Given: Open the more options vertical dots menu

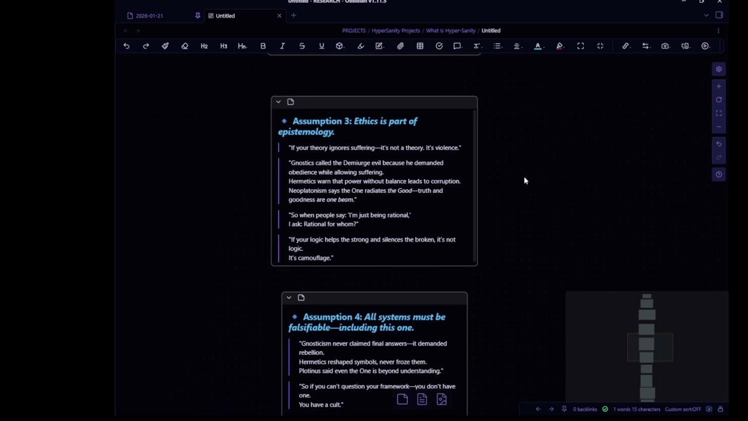Looking at the screenshot, I should [718, 30].
